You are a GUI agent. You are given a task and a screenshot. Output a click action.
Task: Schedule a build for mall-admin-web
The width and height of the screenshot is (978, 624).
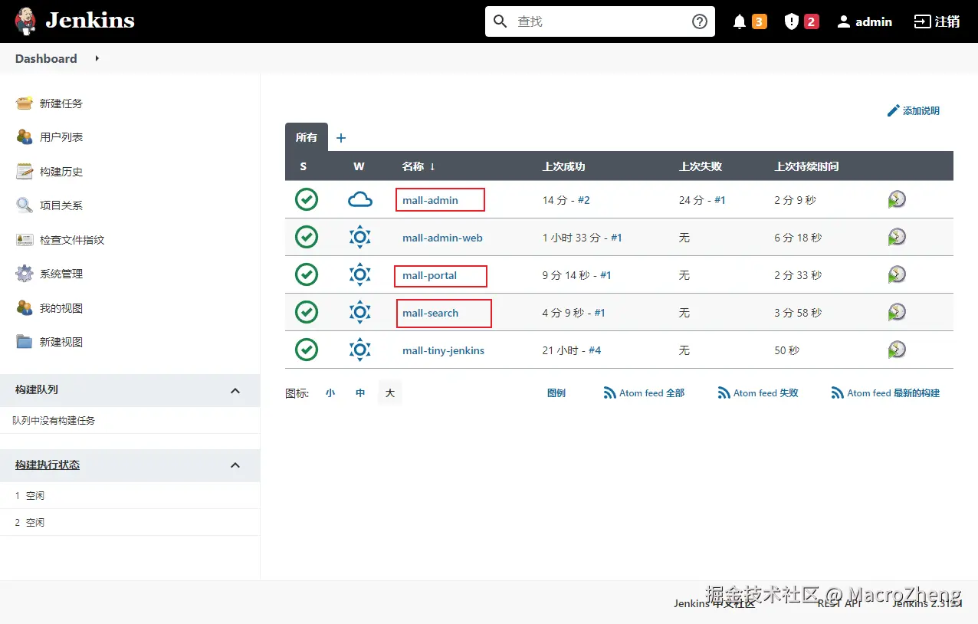click(897, 237)
